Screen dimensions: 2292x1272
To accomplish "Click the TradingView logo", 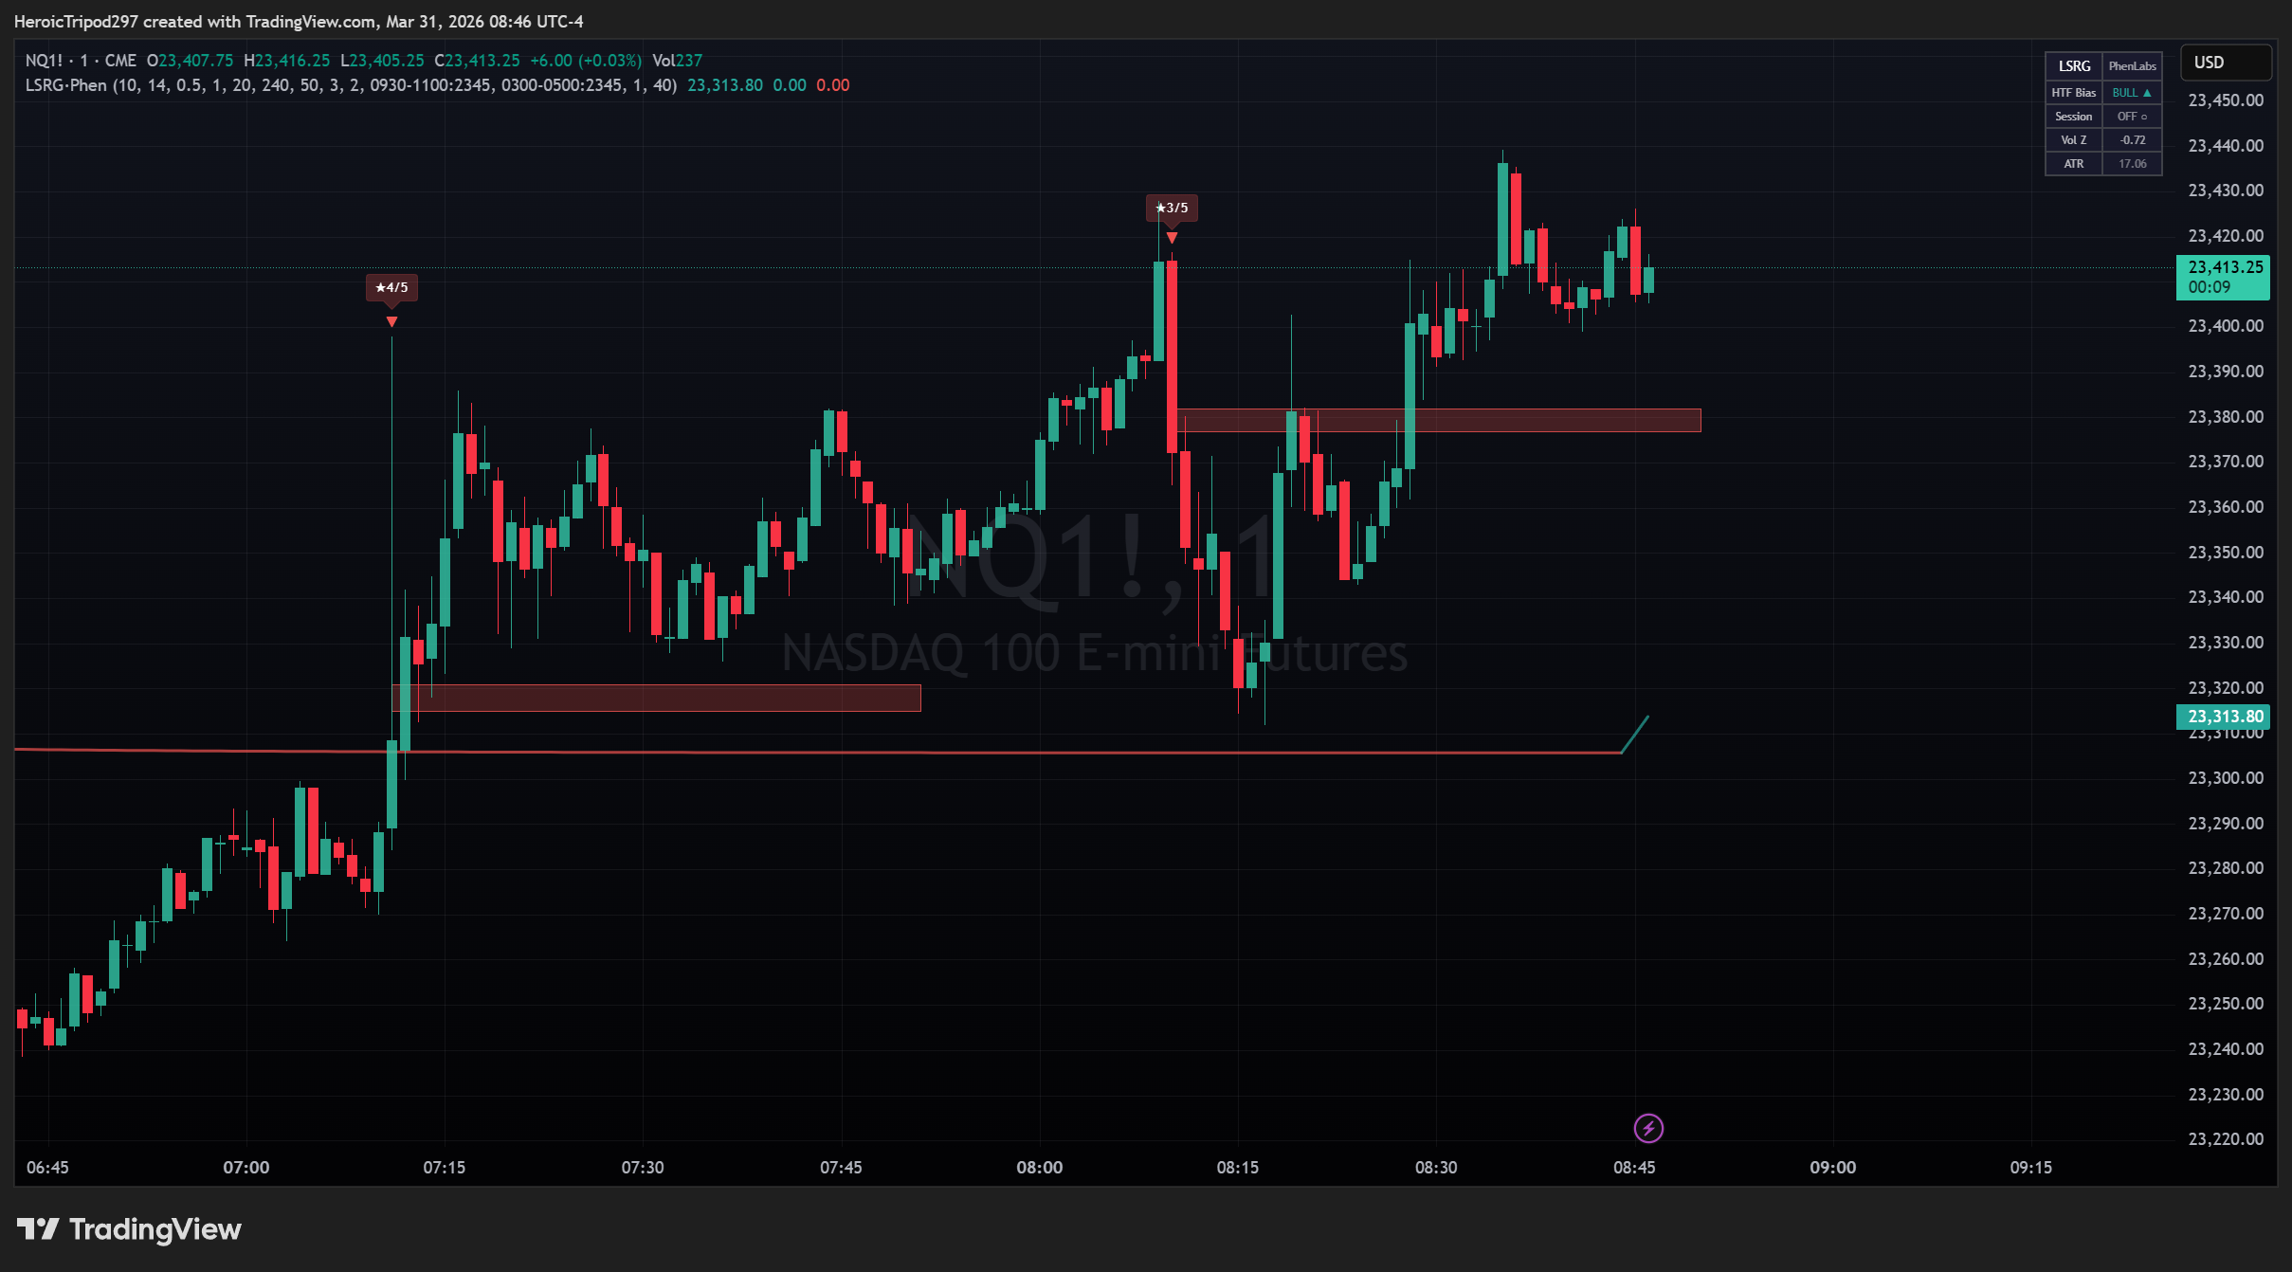I will point(129,1229).
